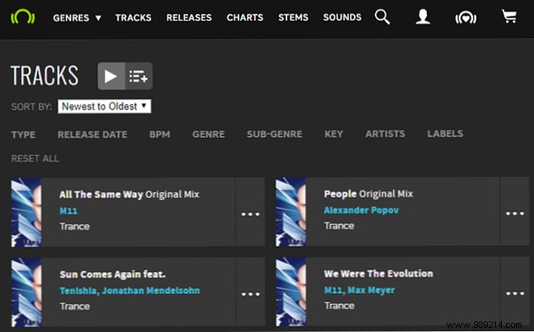The height and width of the screenshot is (332, 534).
Task: Open options for We Were The Evolution
Action: (x=515, y=292)
